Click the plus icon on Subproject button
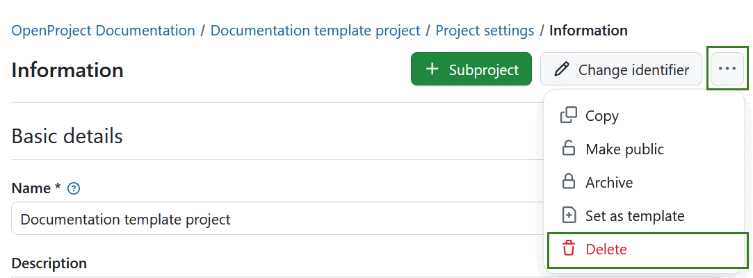 click(x=432, y=69)
